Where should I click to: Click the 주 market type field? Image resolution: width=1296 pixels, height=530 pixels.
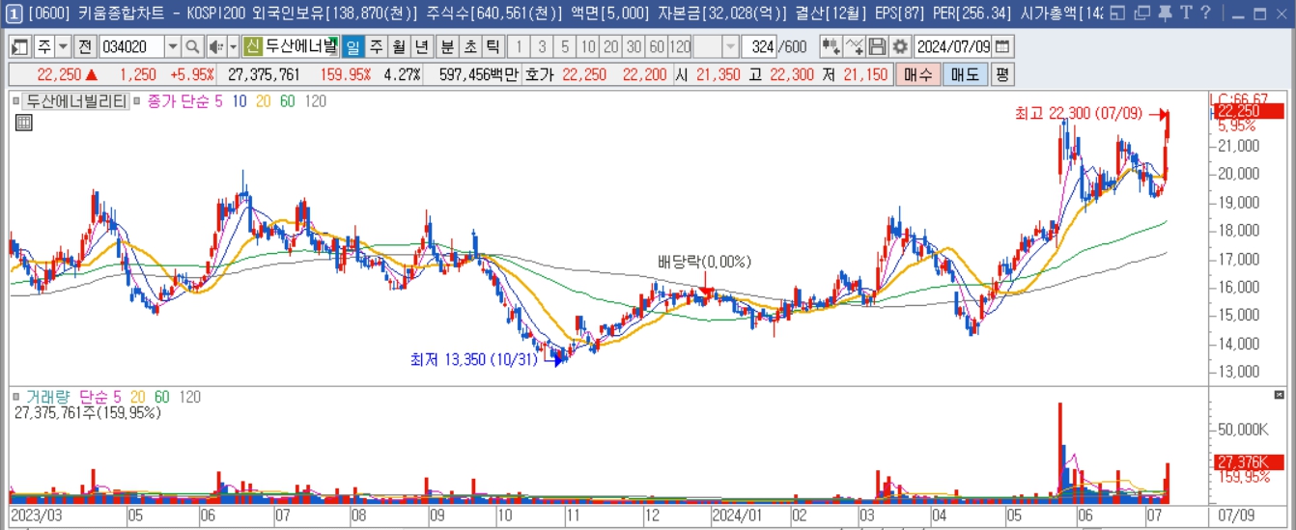coord(44,47)
